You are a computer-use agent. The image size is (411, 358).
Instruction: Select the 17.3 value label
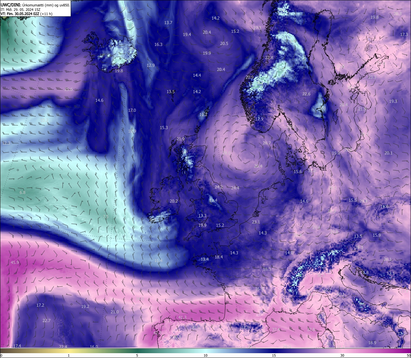[404, 34]
